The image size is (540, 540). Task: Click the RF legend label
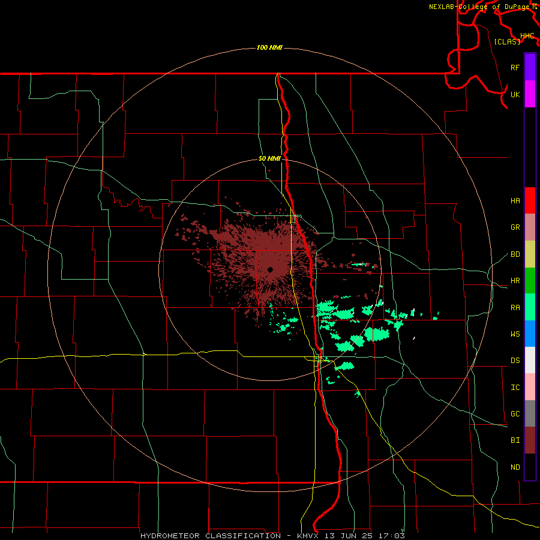515,67
